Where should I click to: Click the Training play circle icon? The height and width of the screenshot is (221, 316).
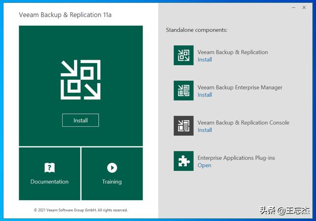coord(112,168)
